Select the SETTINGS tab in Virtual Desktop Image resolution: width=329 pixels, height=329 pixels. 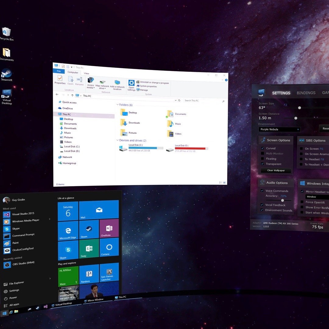(281, 93)
